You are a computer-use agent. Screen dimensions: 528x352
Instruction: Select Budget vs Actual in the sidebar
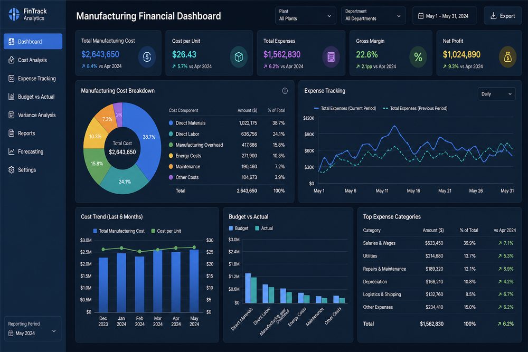33,97
